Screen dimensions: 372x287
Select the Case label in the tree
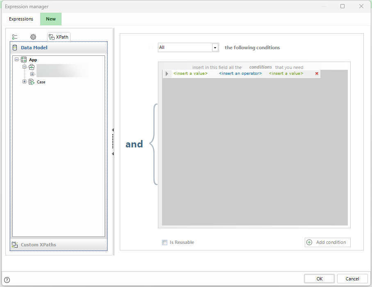click(41, 82)
